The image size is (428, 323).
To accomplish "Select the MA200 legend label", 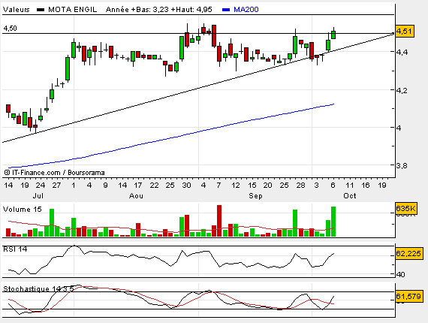I will pos(246,10).
